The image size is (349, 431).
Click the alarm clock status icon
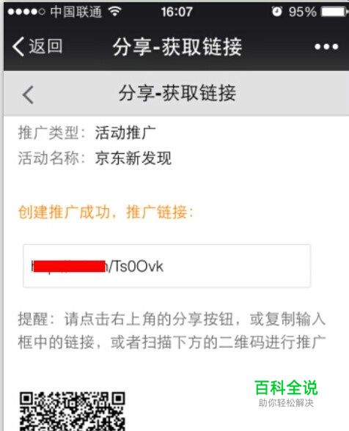tap(276, 12)
